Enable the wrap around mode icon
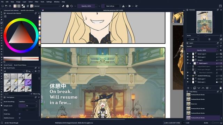Viewport: 223px width, 125px height. click(x=136, y=6)
